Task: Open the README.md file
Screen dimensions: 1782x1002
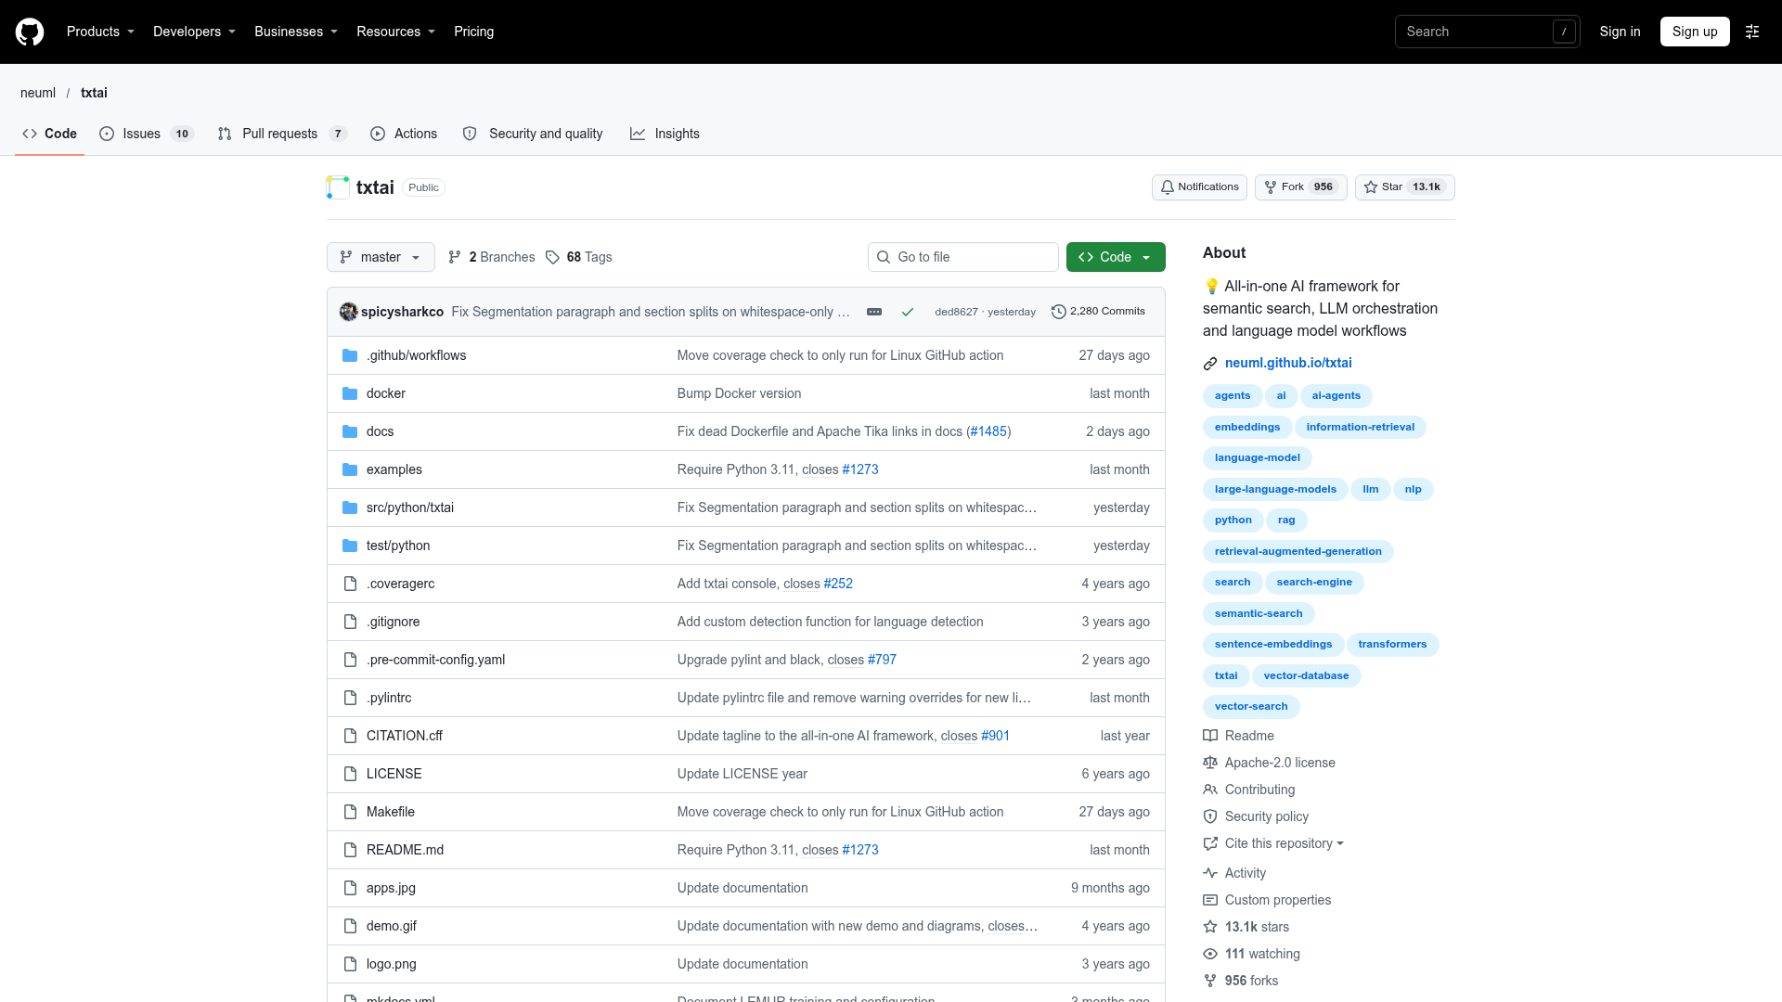Action: tap(405, 850)
